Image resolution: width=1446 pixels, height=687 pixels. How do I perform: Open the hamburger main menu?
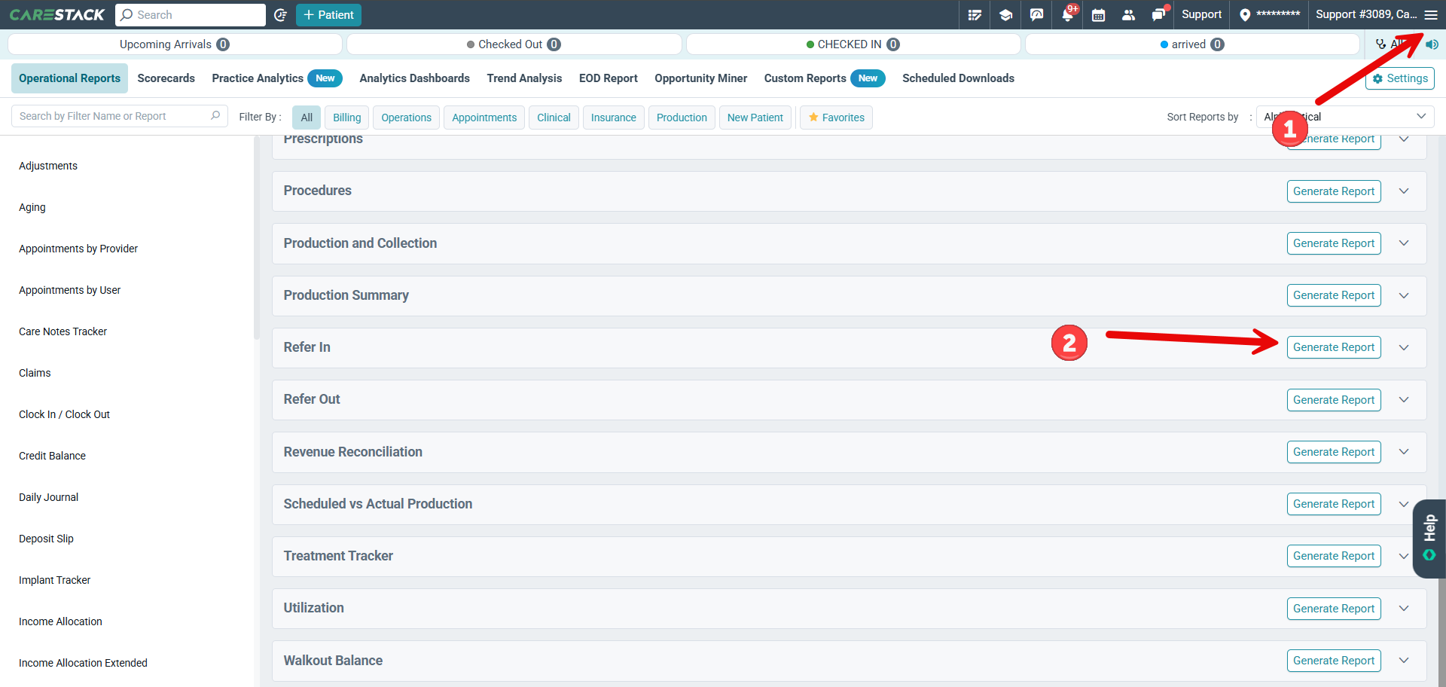[x=1431, y=15]
